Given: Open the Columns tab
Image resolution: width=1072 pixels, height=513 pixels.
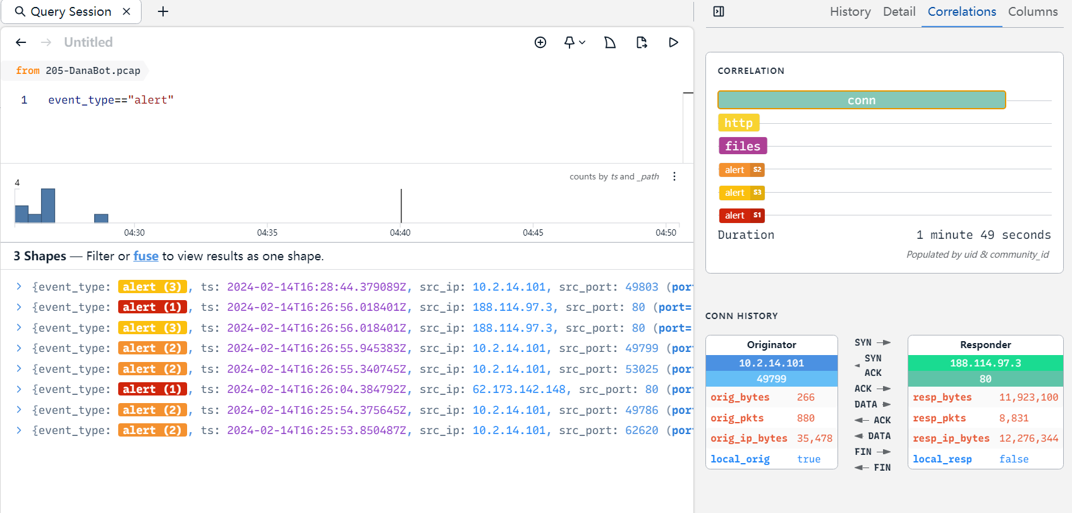Looking at the screenshot, I should pyautogui.click(x=1033, y=11).
